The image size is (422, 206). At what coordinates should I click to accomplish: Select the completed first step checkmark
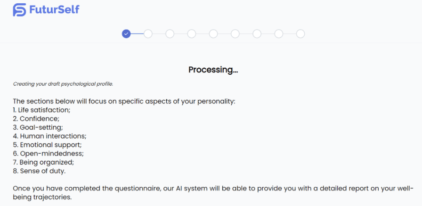pyautogui.click(x=126, y=34)
